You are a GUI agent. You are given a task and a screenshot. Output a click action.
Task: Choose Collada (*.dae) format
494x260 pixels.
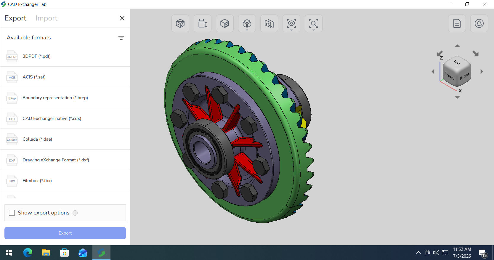point(65,139)
